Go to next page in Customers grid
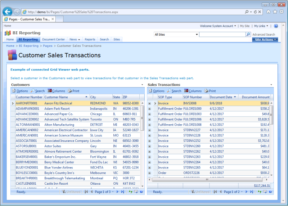 118,192
